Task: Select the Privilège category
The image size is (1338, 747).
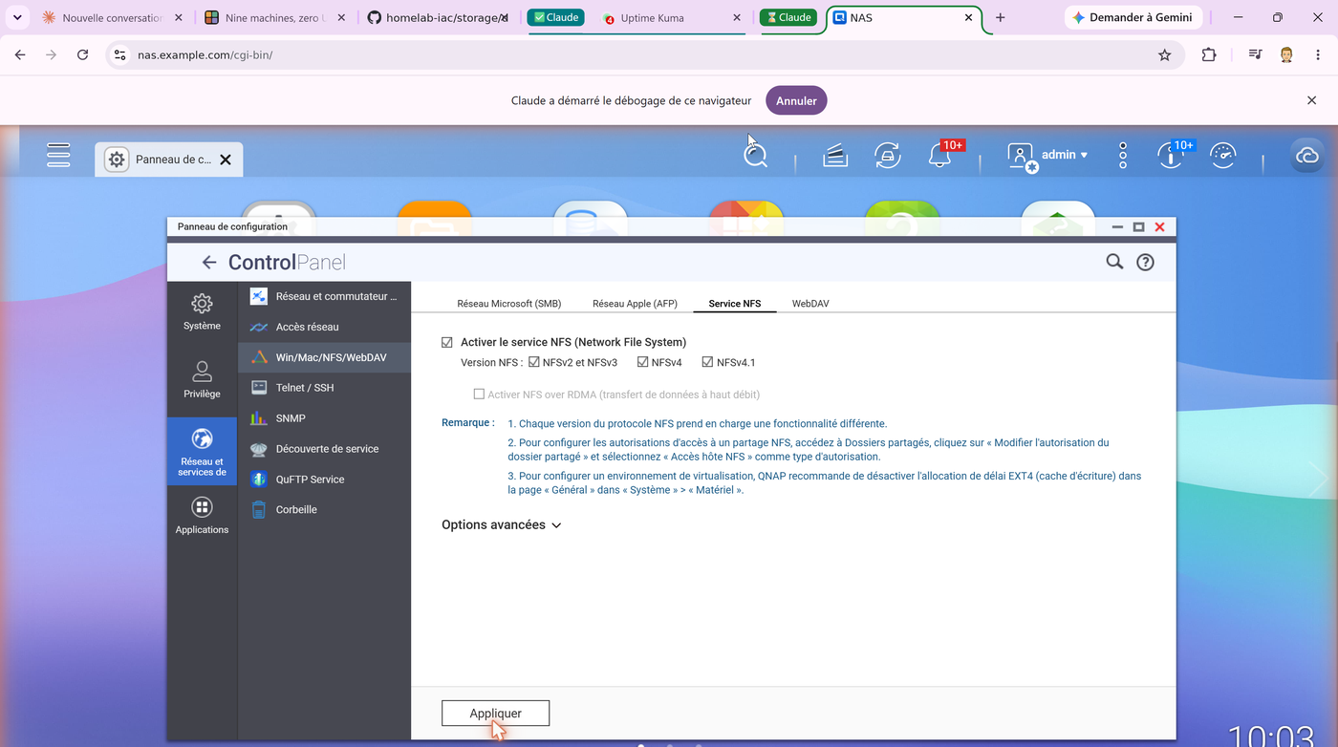Action: [202, 379]
